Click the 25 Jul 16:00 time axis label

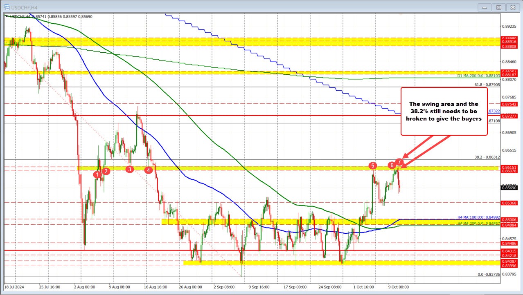(x=50, y=287)
